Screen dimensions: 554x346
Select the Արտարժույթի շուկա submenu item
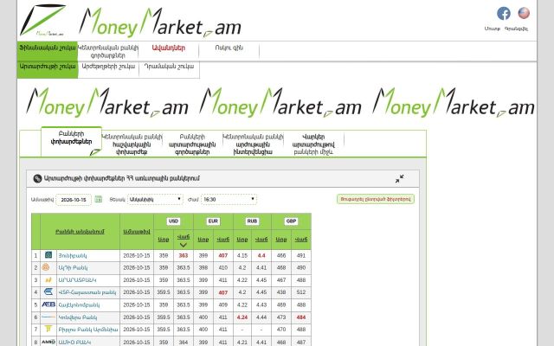coord(48,69)
